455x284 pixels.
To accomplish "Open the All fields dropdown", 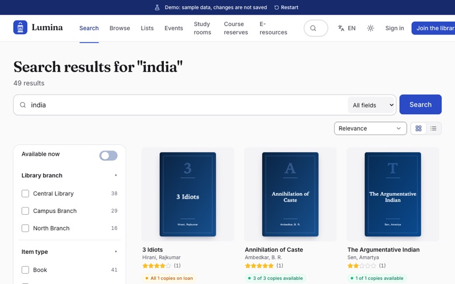I will point(372,105).
